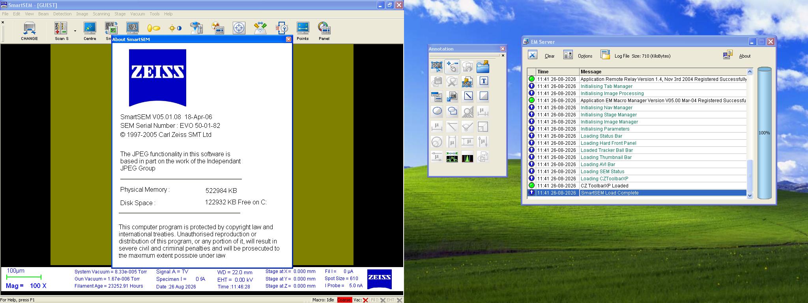Click the EM Server log scroll-up arrow
Screen dimensions: 808x303
click(750, 72)
